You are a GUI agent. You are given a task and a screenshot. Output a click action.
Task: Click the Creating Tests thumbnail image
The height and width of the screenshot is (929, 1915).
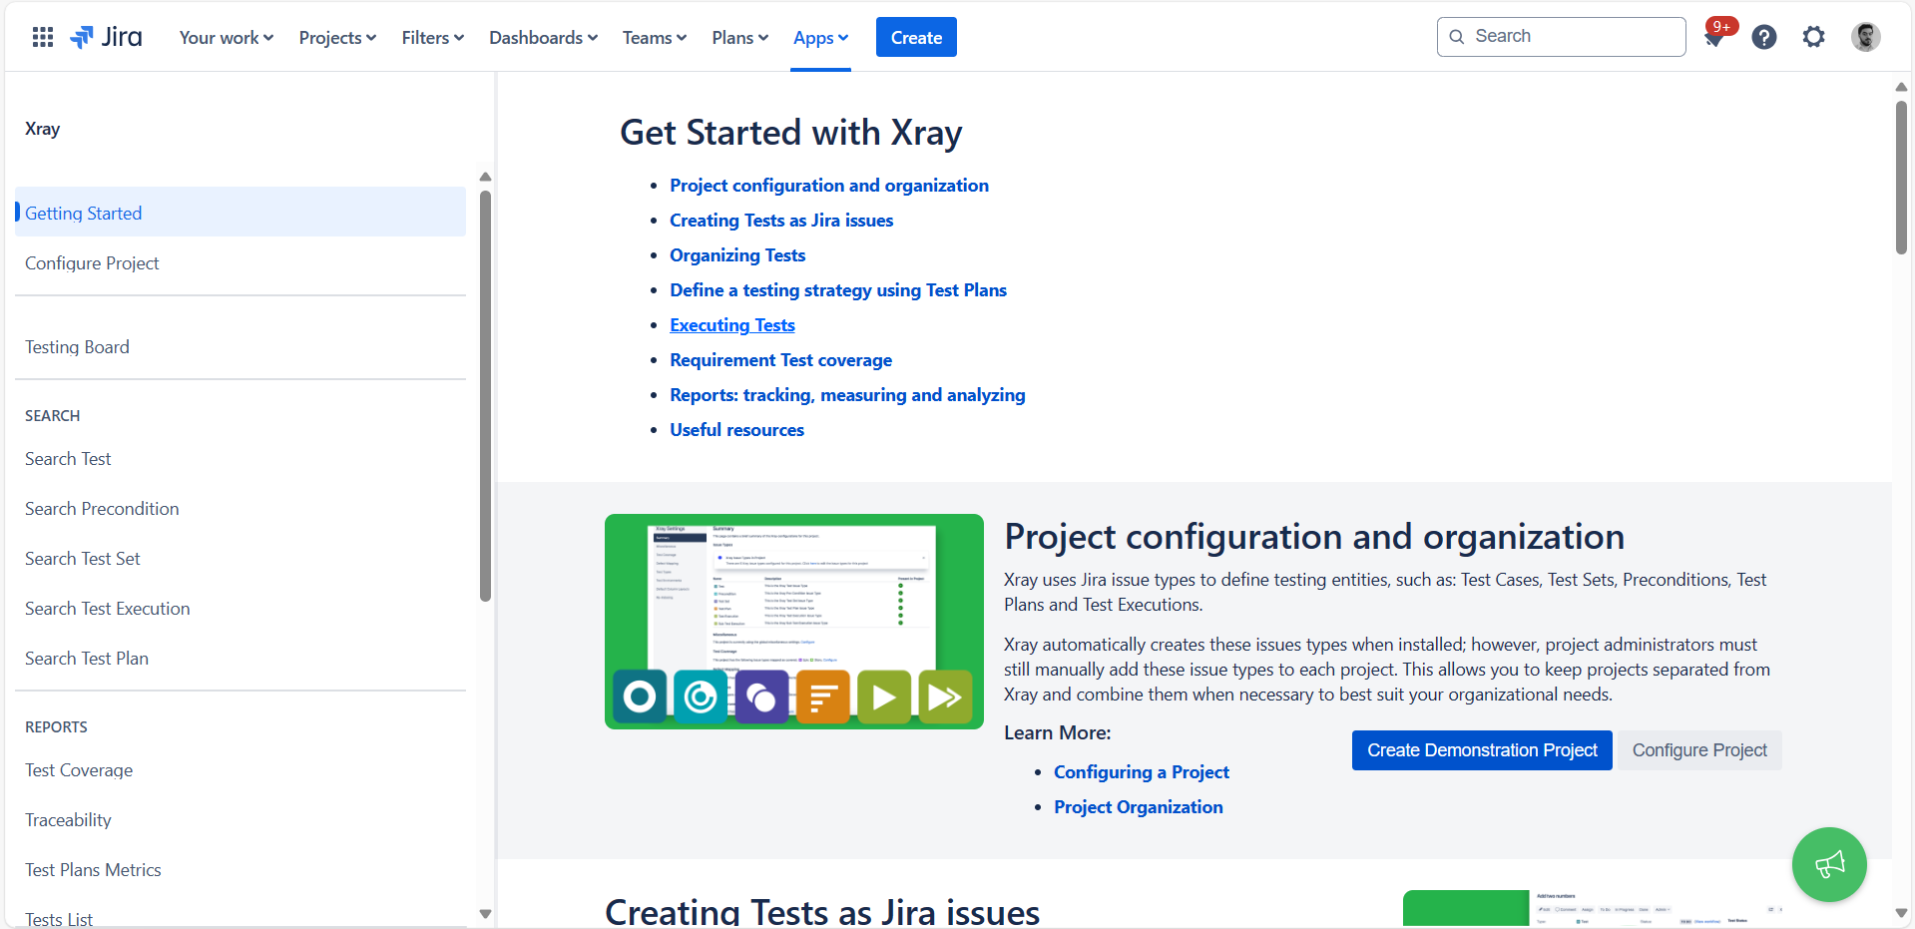coord(1593,908)
